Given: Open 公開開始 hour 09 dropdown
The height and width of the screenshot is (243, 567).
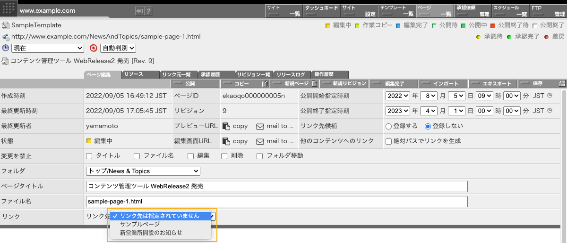Looking at the screenshot, I should click(484, 96).
